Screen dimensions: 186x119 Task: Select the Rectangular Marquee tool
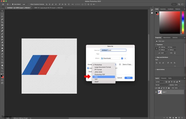pyautogui.click(x=2, y=14)
